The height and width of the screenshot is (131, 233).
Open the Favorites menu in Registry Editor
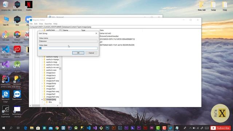[x=48, y=24]
